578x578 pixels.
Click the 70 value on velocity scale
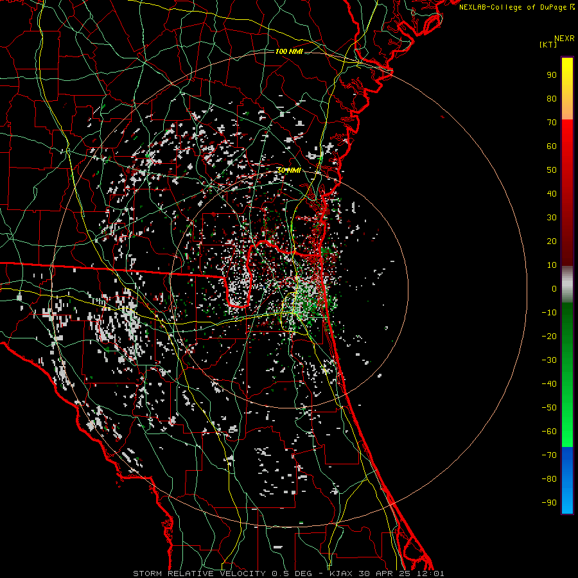point(552,123)
